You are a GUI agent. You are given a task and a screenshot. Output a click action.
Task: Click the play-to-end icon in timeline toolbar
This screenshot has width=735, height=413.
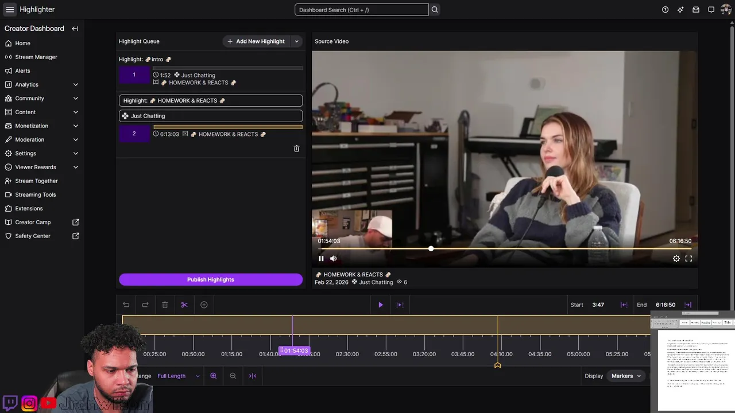pyautogui.click(x=400, y=305)
